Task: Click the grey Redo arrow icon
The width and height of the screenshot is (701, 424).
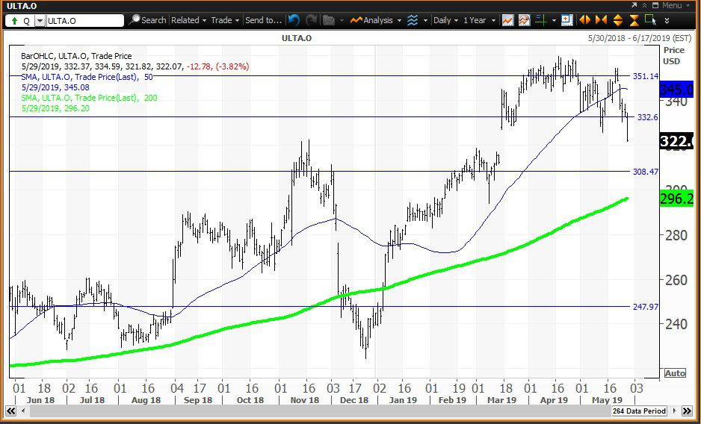Action: coord(312,20)
